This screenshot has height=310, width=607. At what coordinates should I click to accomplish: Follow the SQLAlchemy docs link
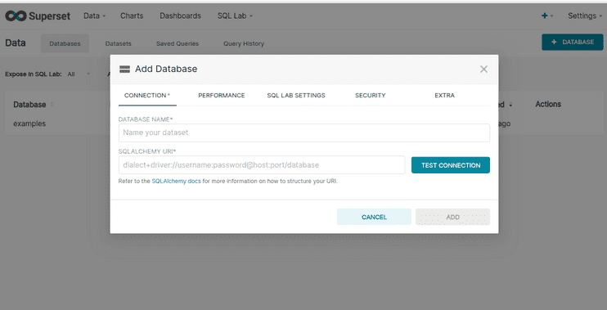coord(176,181)
